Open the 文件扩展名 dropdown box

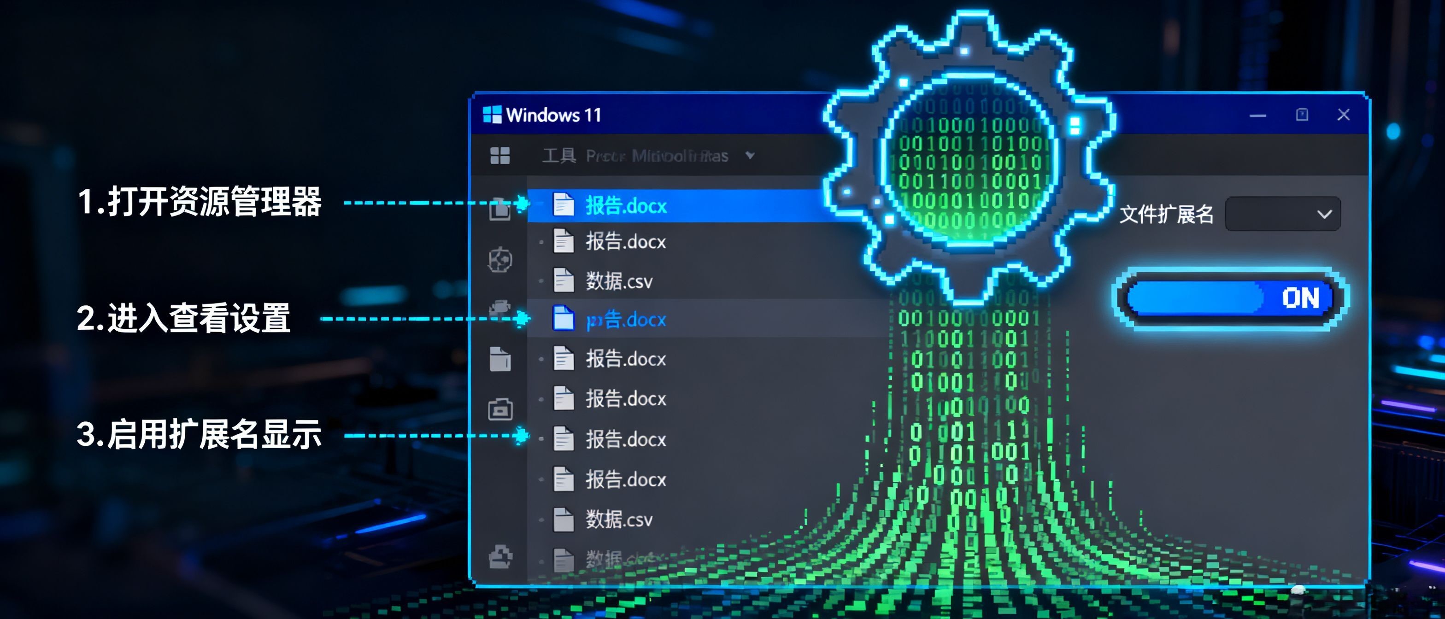click(x=1282, y=214)
